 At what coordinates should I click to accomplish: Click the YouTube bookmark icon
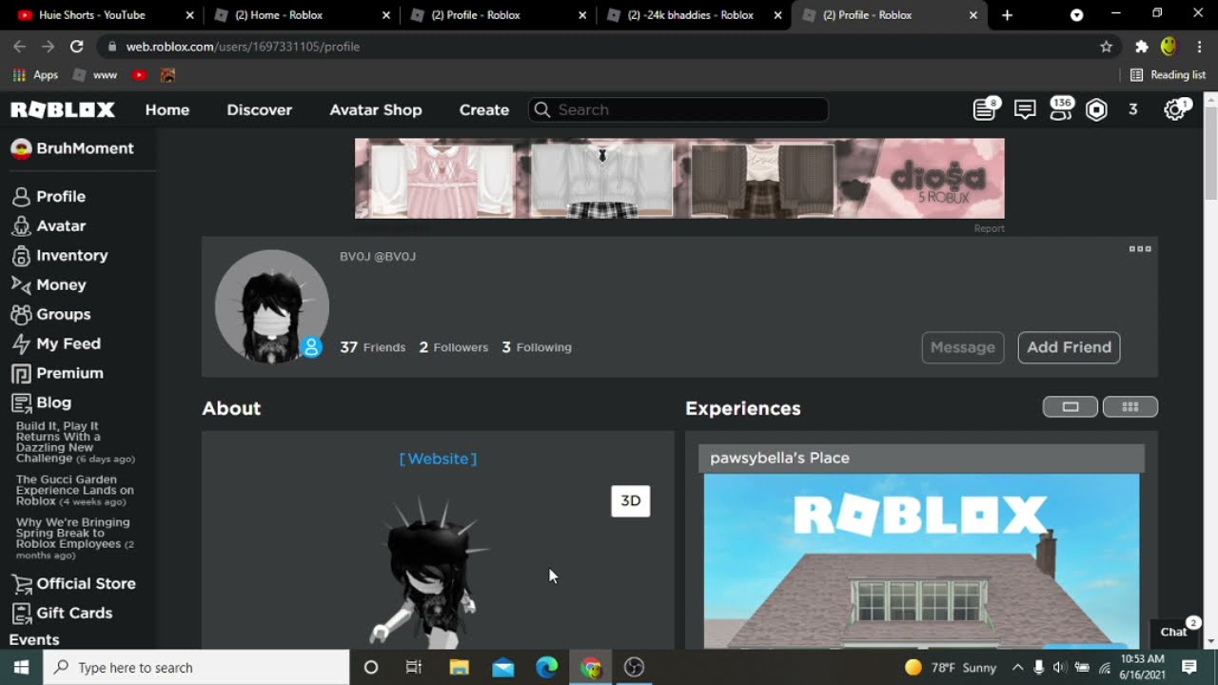(x=140, y=74)
